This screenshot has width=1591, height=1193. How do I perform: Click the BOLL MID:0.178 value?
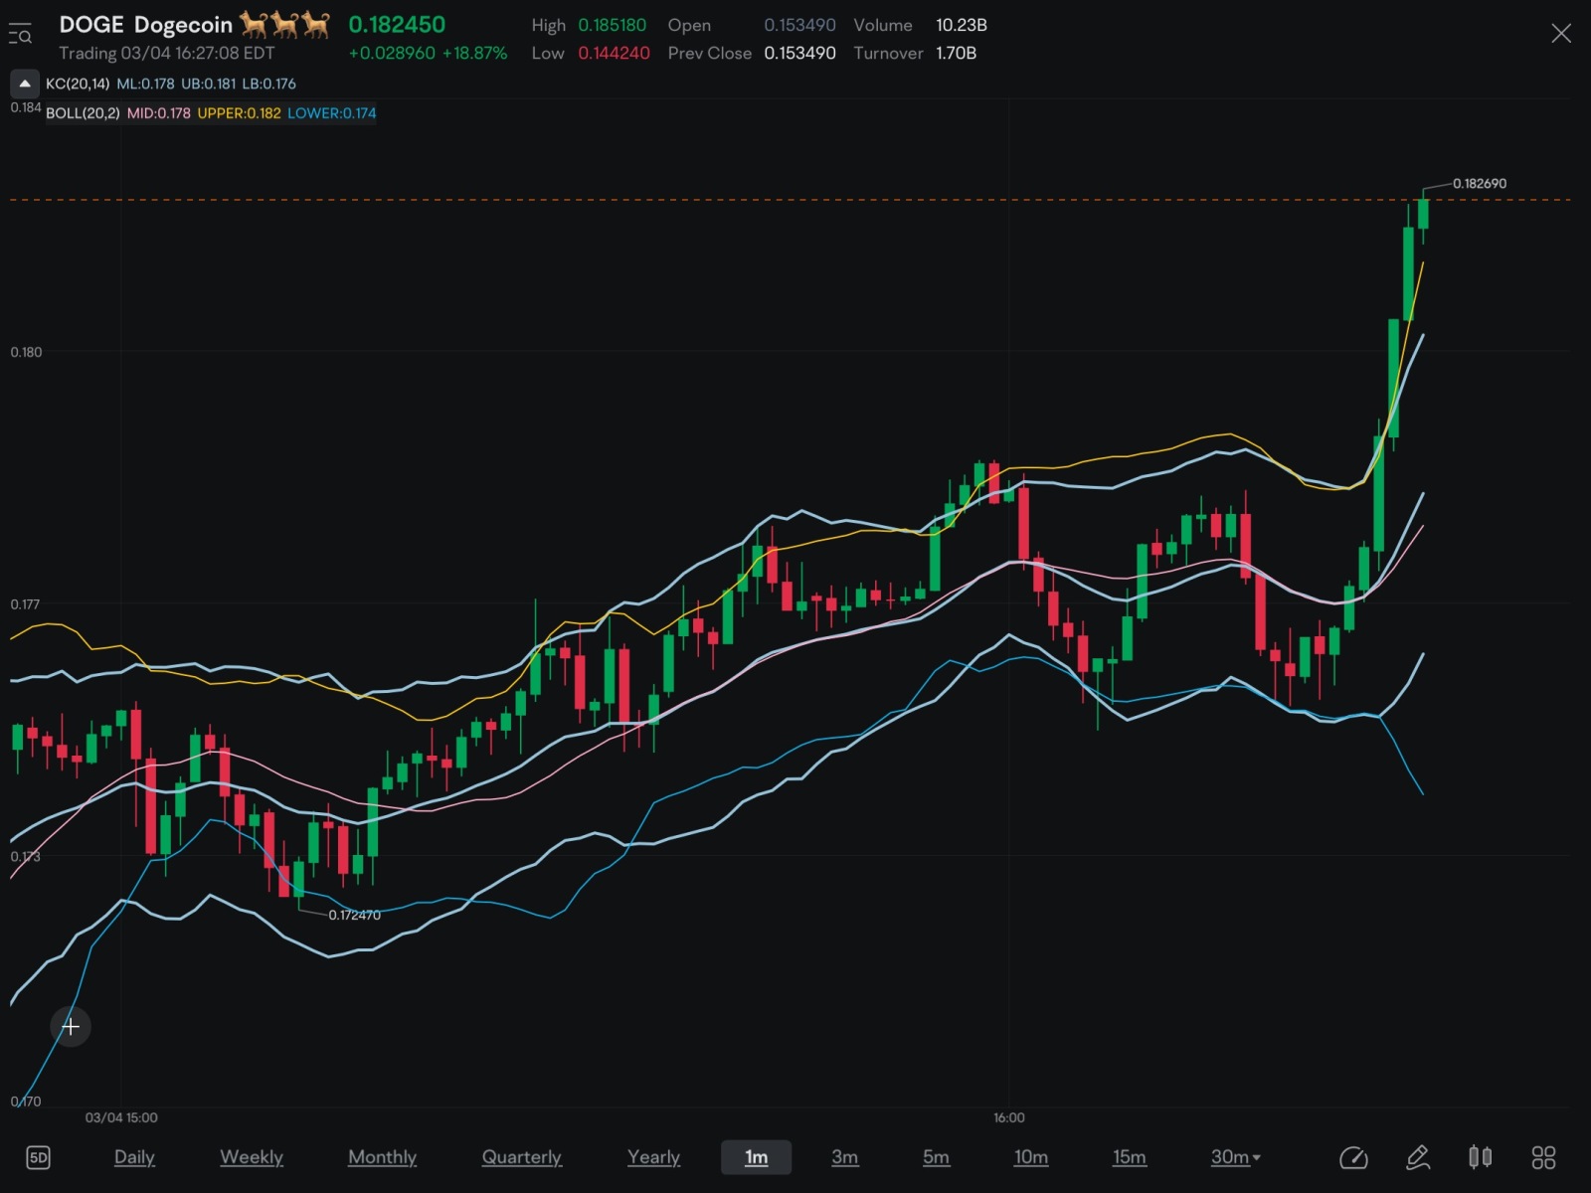(x=158, y=113)
